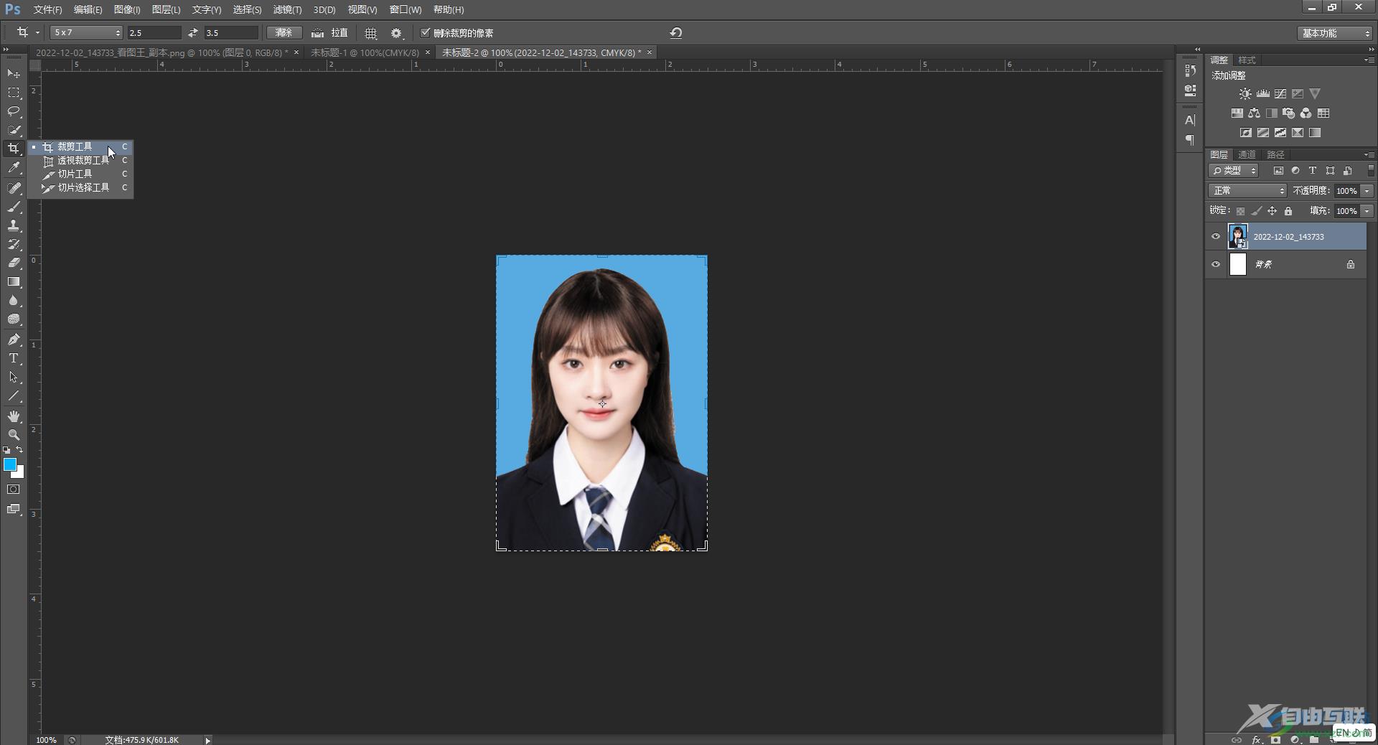Image resolution: width=1378 pixels, height=745 pixels.
Task: Toggle lock position
Action: [x=1272, y=211]
